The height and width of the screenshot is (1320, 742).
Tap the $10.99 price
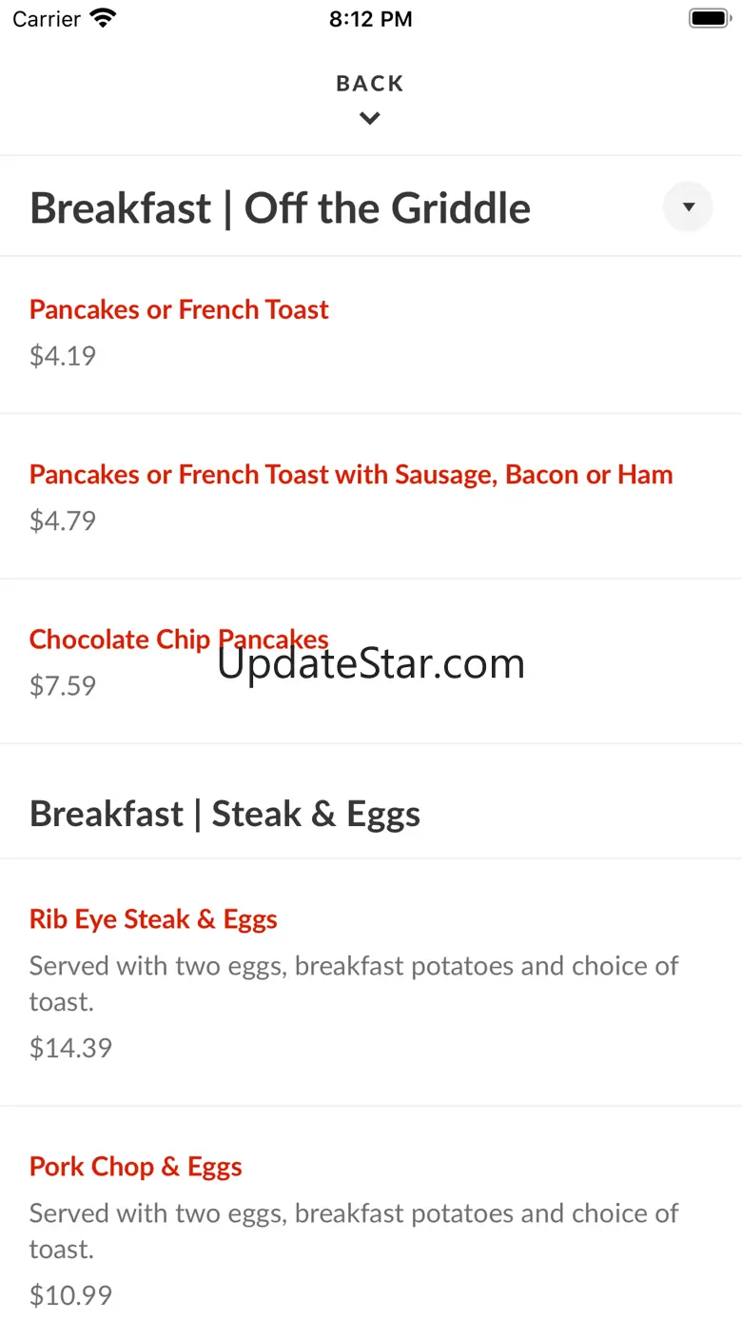coord(71,1295)
